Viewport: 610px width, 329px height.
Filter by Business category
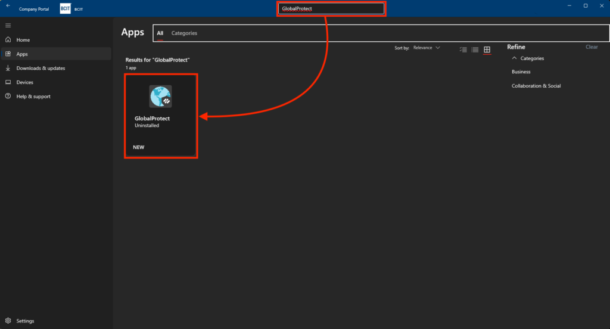[x=521, y=72]
